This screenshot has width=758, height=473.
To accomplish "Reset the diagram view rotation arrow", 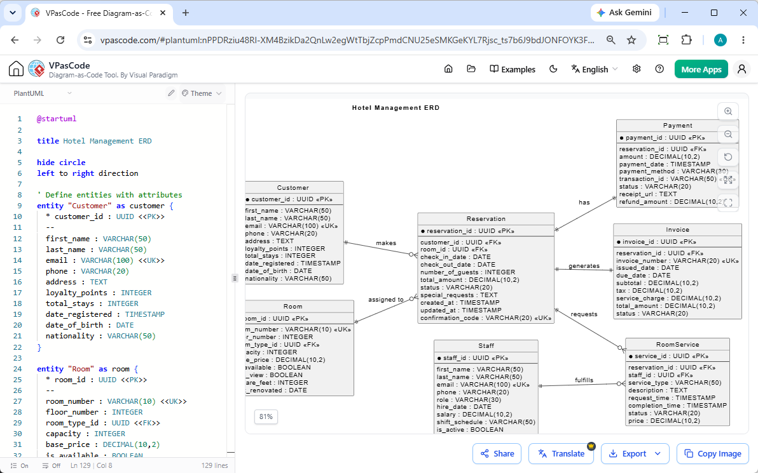I will (728, 157).
